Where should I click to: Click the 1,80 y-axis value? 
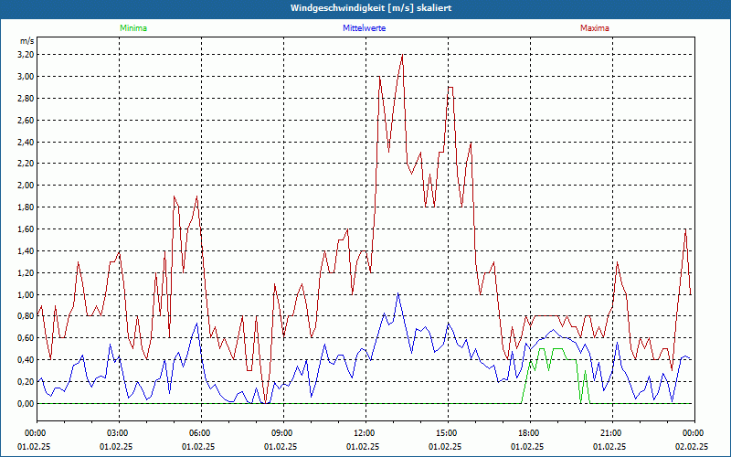click(x=26, y=207)
